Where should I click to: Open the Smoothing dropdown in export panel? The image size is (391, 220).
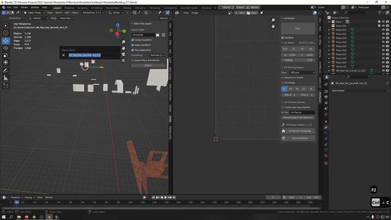158,55
